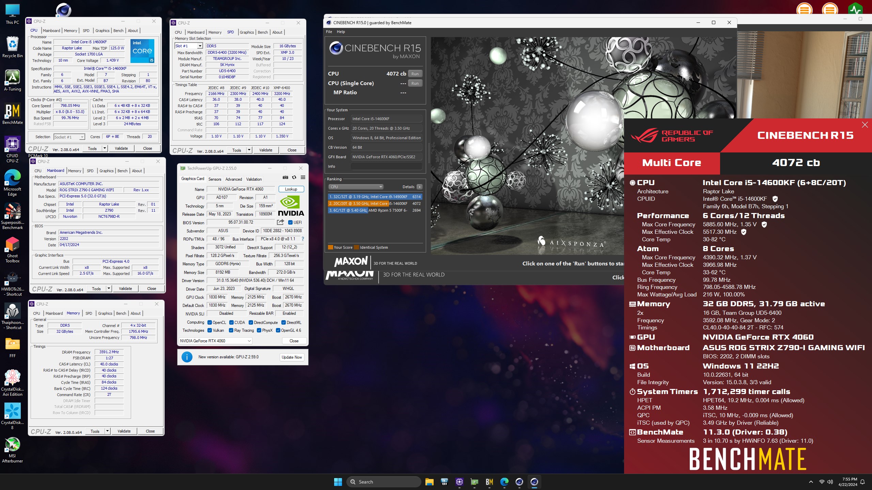Open MSI Afterburner desktop icon
The height and width of the screenshot is (490, 872).
coord(12,450)
